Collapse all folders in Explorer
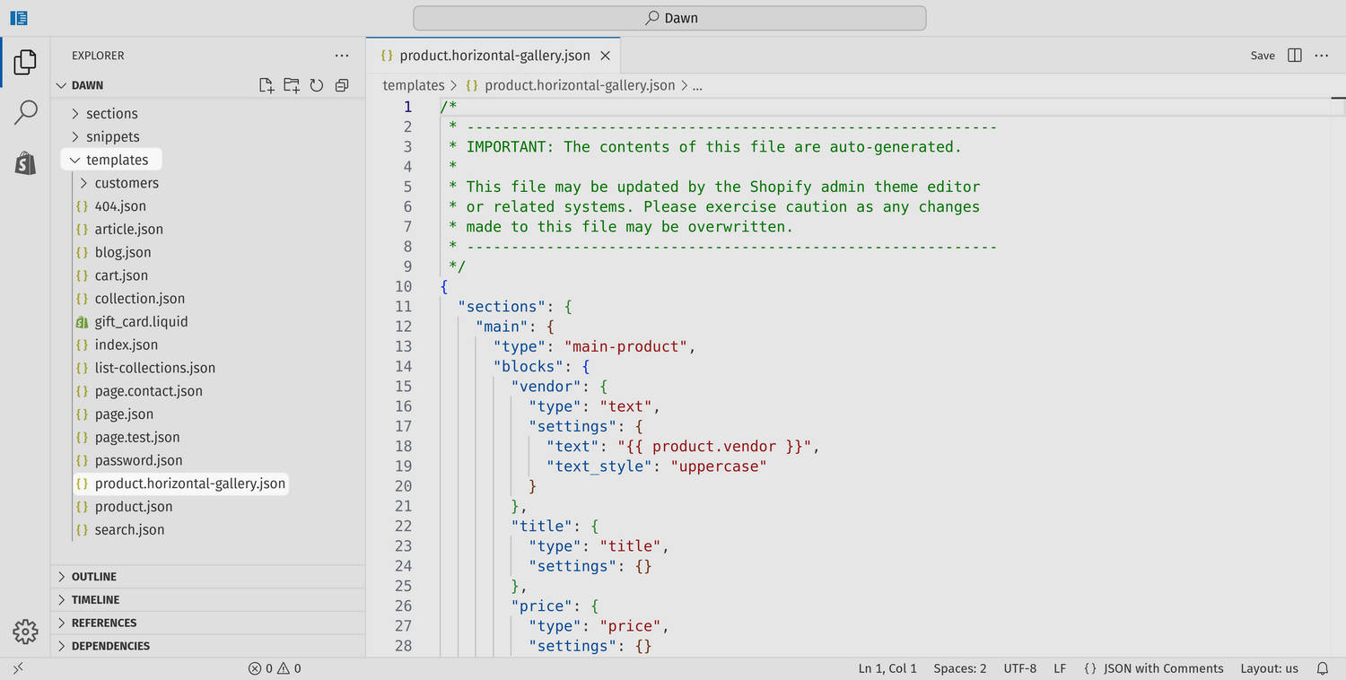The image size is (1346, 680). (341, 84)
